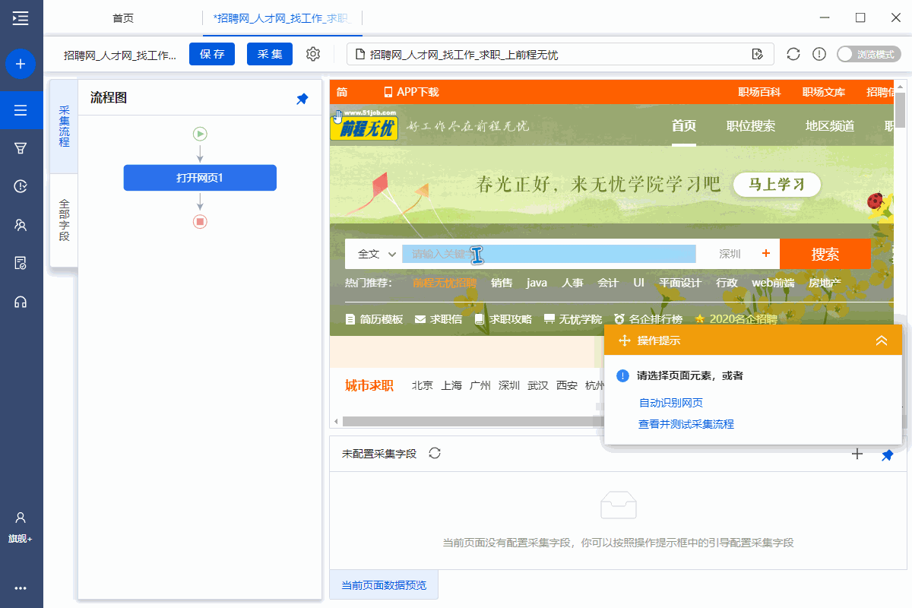Expand the left sidebar menu icon

coord(21,17)
